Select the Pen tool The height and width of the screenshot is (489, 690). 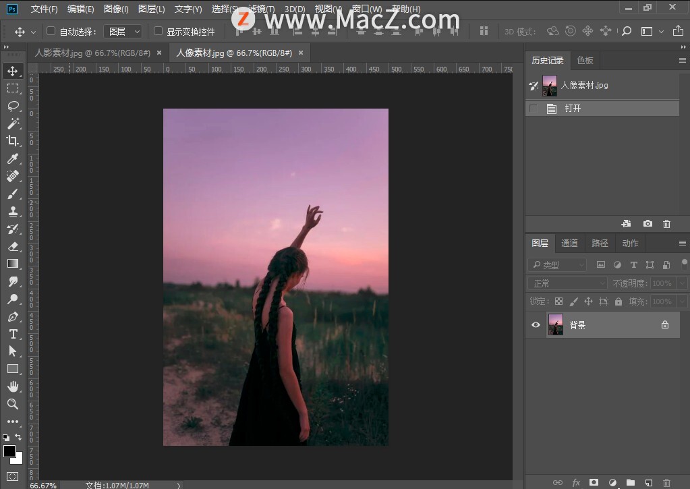click(13, 316)
